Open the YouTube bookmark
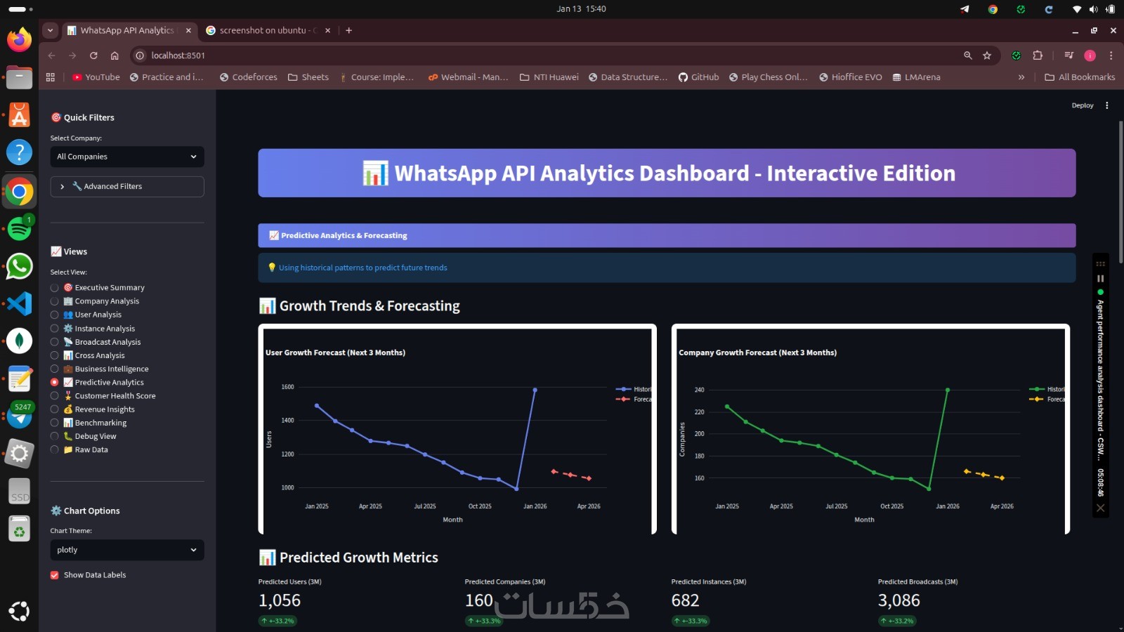Viewport: 1124px width, 632px height. tap(96, 77)
